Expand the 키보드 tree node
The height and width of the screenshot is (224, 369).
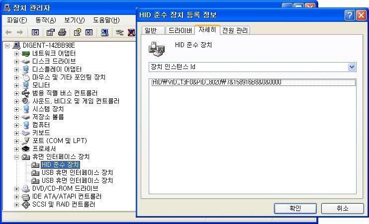tap(16, 133)
